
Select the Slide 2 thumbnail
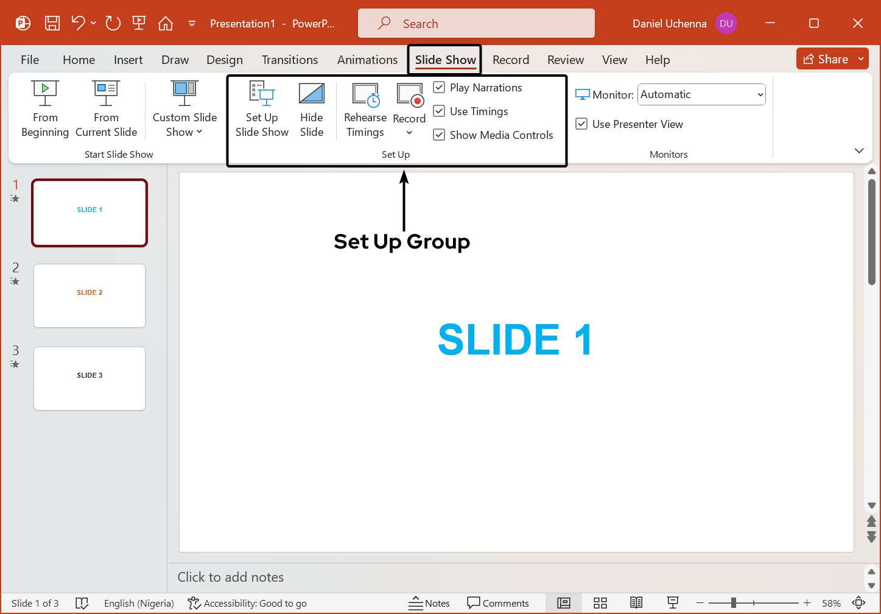click(x=90, y=296)
